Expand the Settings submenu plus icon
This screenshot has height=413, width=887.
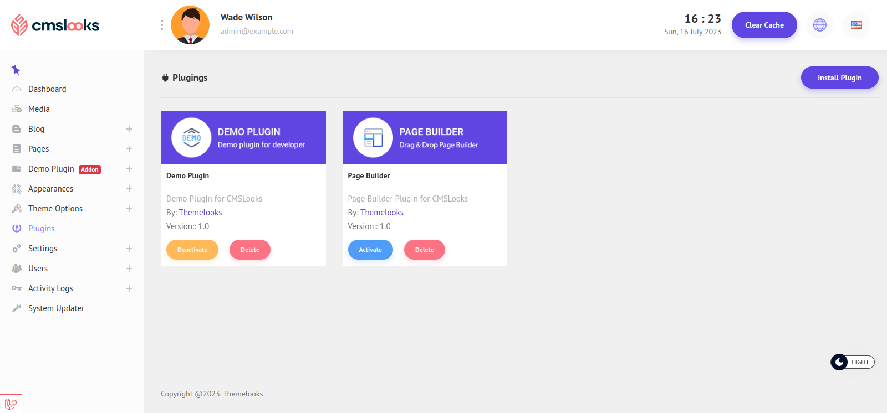(x=129, y=249)
